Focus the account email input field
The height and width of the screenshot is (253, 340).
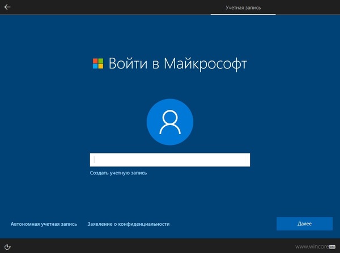[x=170, y=160]
